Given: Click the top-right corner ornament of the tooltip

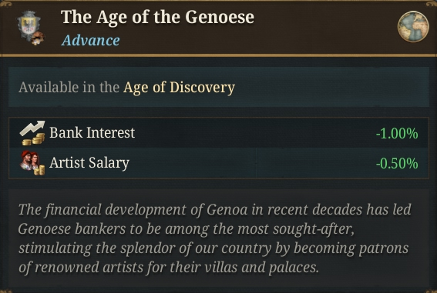Looking at the screenshot, I should (431, 4).
